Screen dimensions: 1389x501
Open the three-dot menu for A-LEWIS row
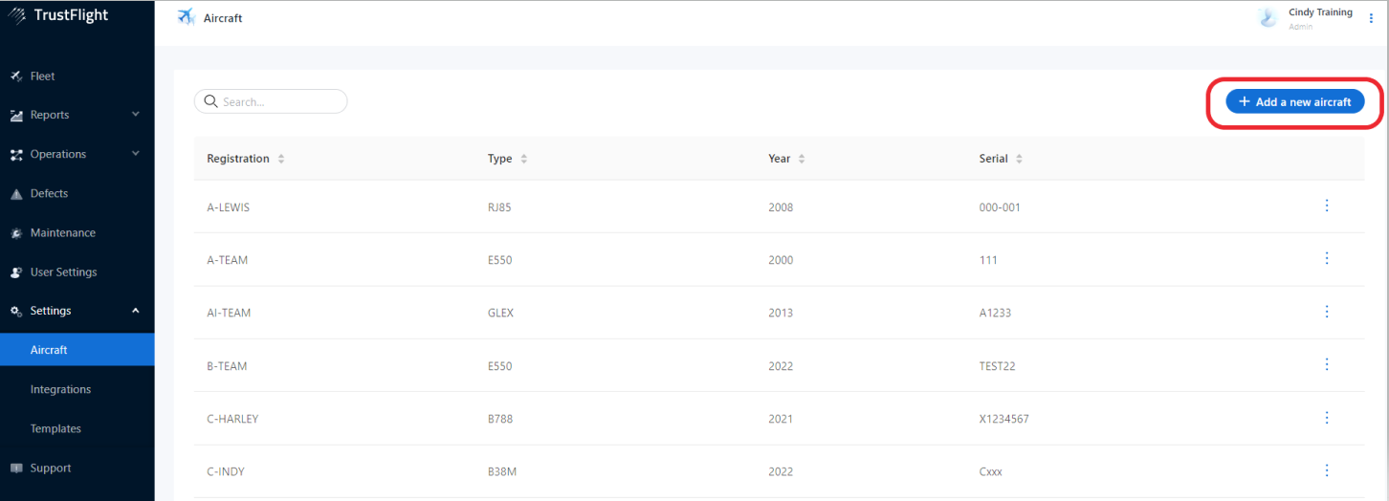point(1327,206)
